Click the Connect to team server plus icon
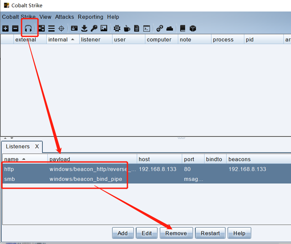Viewport: 291px width, 244px height. (5, 28)
